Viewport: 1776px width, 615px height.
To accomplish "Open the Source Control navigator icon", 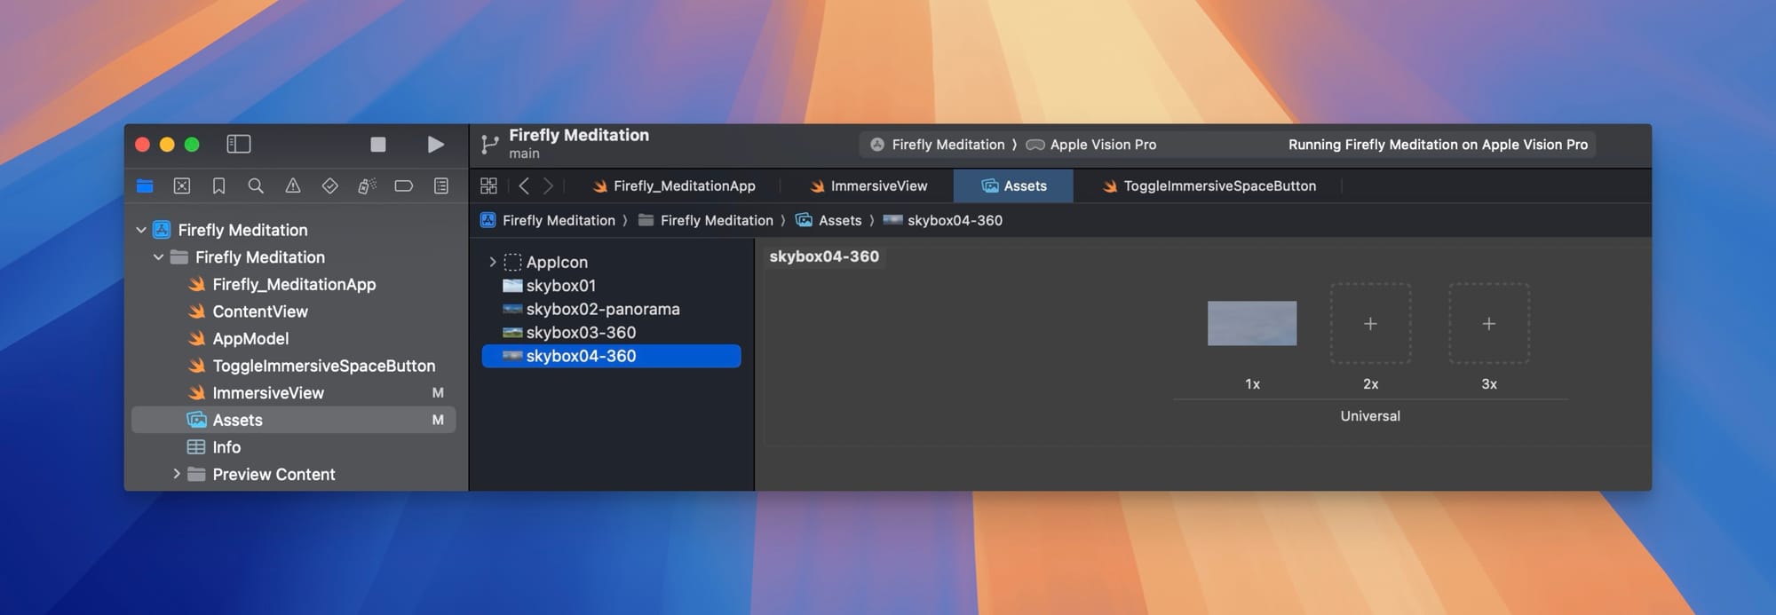I will [182, 185].
